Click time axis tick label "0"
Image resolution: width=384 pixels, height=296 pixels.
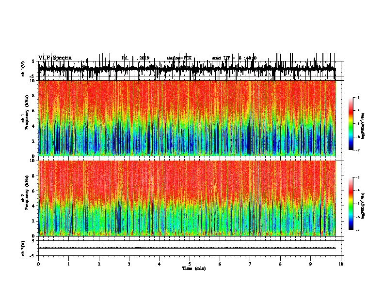click(38, 264)
